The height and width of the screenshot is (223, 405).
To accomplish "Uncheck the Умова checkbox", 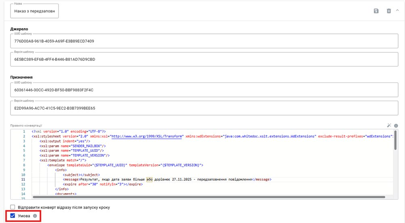I will click(13, 216).
